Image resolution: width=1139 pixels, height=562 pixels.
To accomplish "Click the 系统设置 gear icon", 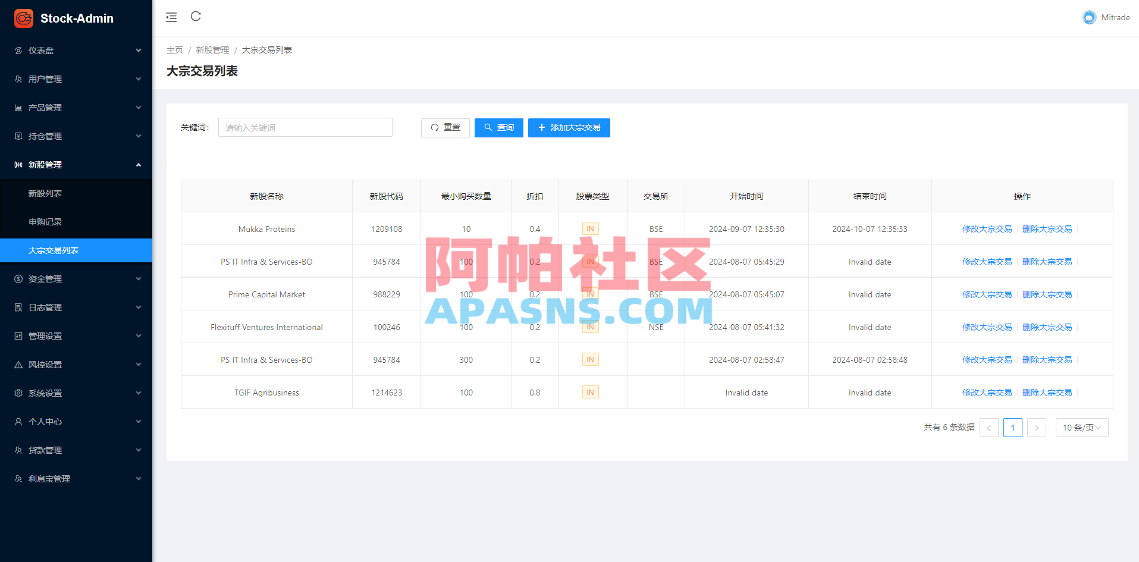I will point(18,393).
